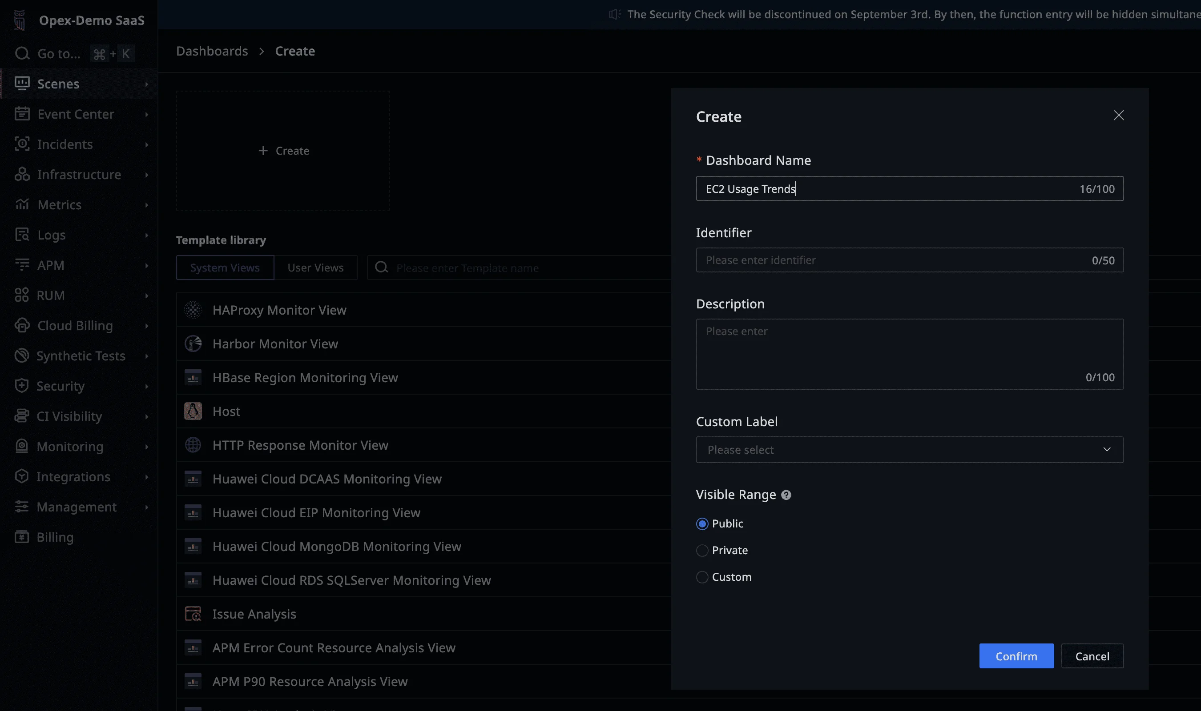Click the Go to search magnifier icon
This screenshot has height=711, width=1201.
pyautogui.click(x=22, y=53)
